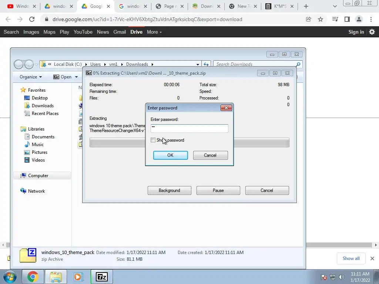Image resolution: width=379 pixels, height=284 pixels.
Task: Click the extraction progress bar
Action: pyautogui.click(x=189, y=142)
